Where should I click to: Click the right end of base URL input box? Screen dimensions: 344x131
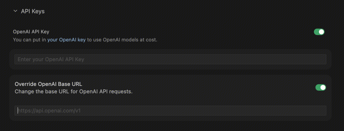[321, 111]
